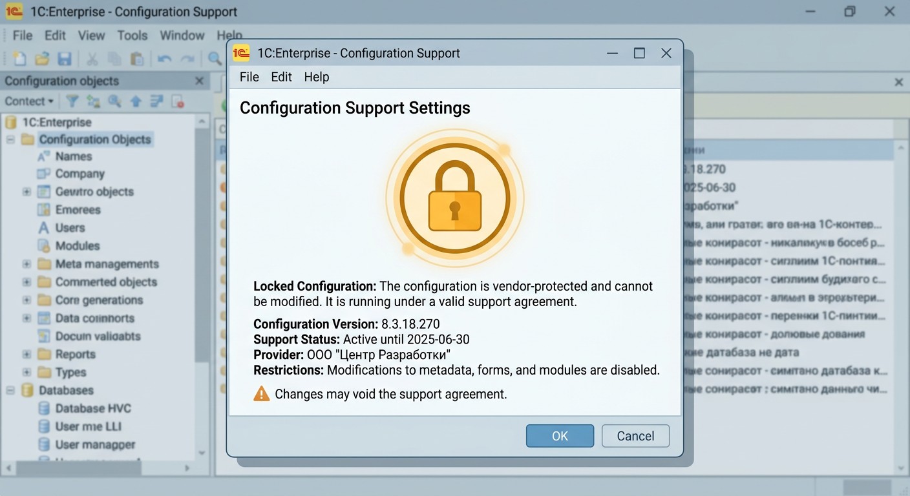Close the Configuration objects panel
The image size is (910, 496).
tap(200, 81)
